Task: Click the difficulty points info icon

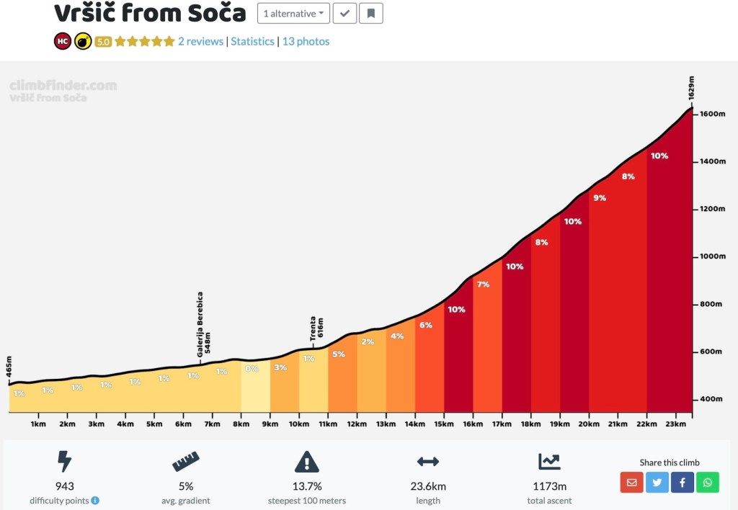Action: coord(95,501)
